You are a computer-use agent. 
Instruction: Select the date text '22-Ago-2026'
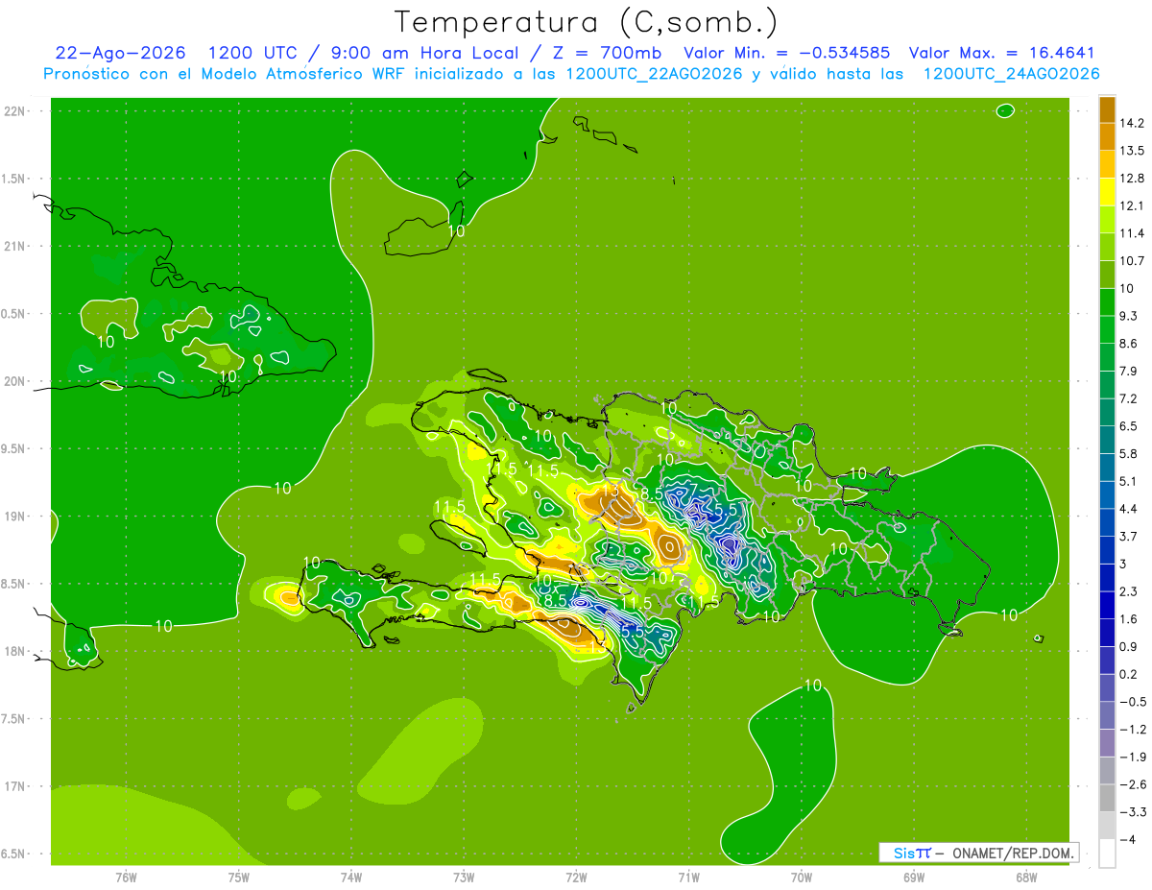pos(120,53)
